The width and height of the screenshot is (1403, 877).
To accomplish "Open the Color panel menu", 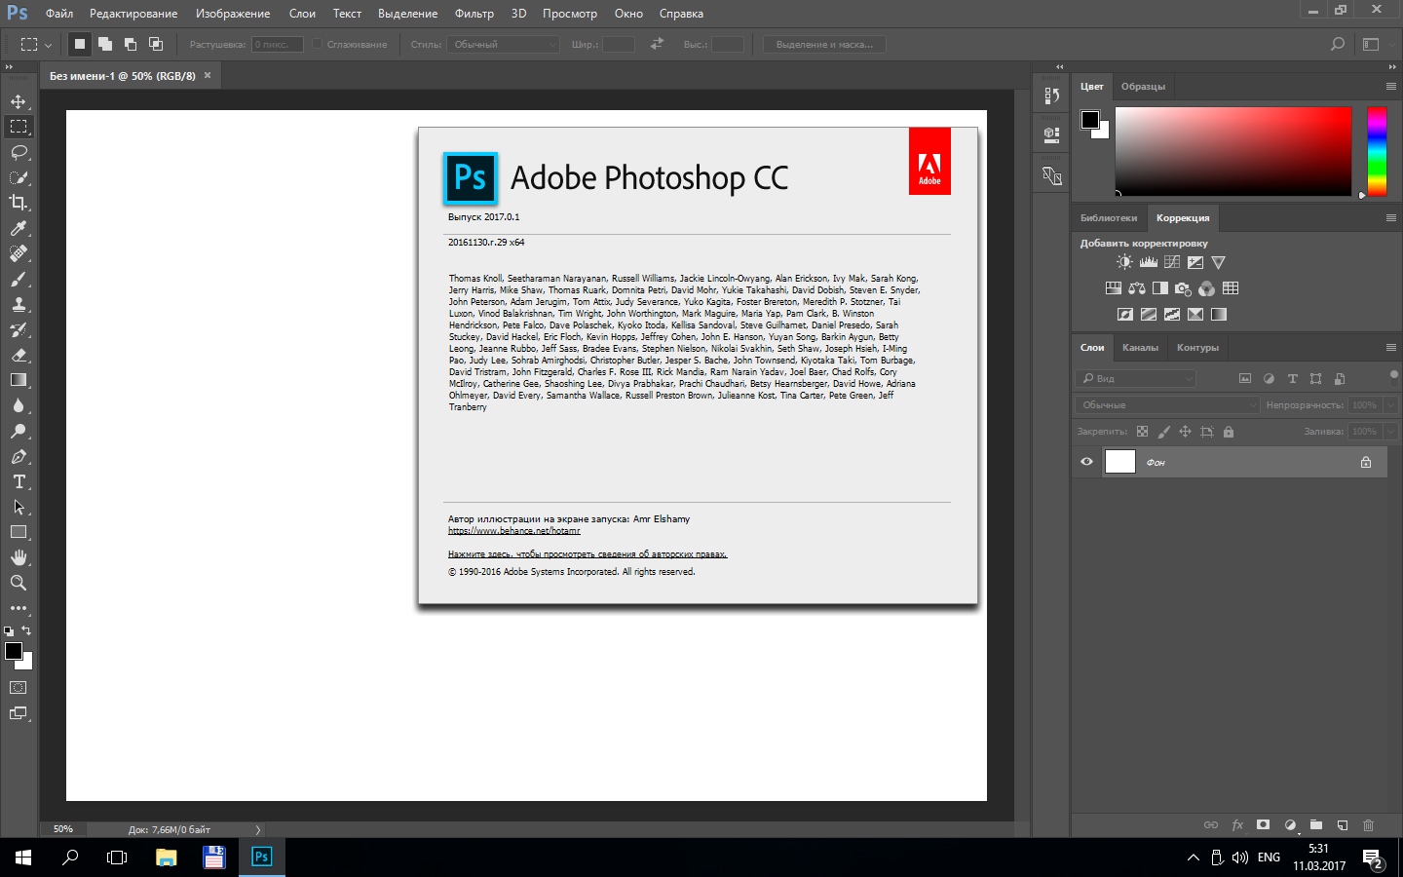I will pyautogui.click(x=1391, y=86).
